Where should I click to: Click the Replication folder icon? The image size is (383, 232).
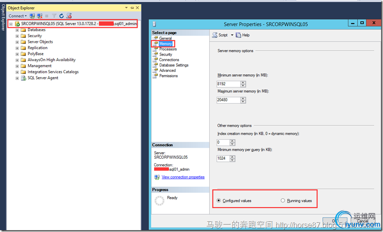[23, 48]
